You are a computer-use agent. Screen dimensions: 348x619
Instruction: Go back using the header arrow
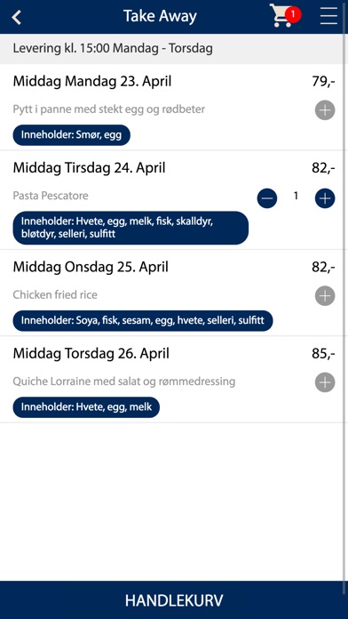[x=16, y=18]
